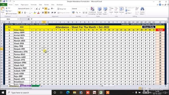Toggle Center horizontal alignment
Screen dimensions: 169x95
[x=46, y=13]
